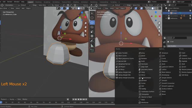
Task: Toggle referencia collection checkbox in outliner
Action: [x=190, y=18]
